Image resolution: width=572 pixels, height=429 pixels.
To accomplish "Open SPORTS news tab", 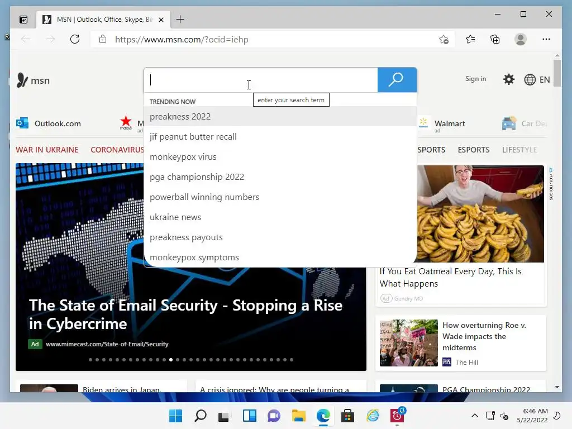I will [431, 150].
